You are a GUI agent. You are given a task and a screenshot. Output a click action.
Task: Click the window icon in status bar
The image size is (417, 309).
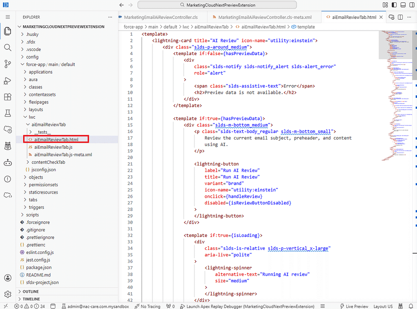point(53,306)
